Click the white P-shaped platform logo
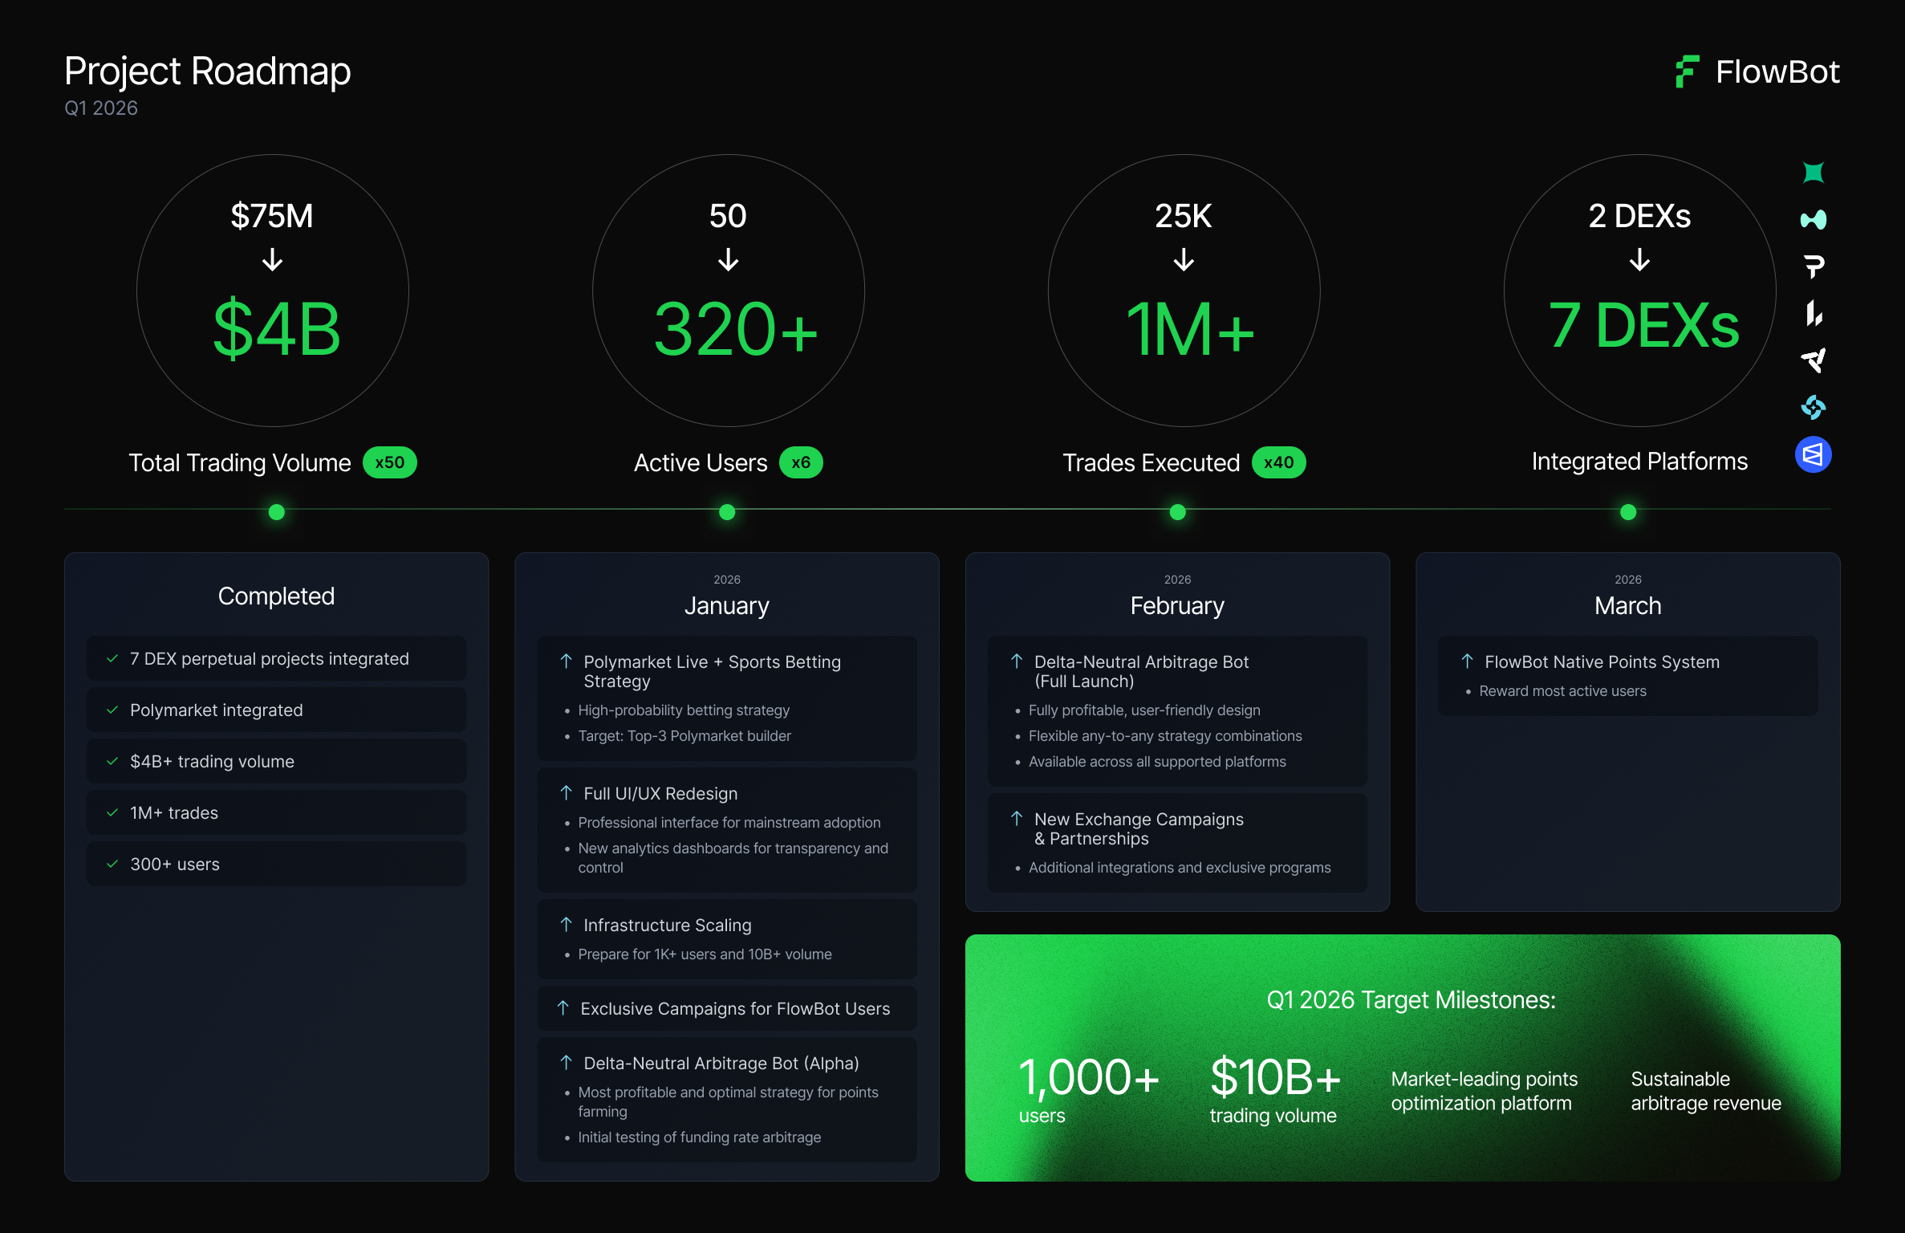The image size is (1905, 1233). (1814, 266)
